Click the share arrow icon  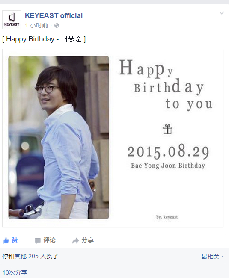(x=76, y=241)
